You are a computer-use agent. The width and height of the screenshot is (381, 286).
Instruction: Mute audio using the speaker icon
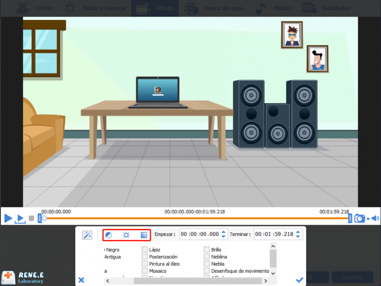tap(375, 218)
